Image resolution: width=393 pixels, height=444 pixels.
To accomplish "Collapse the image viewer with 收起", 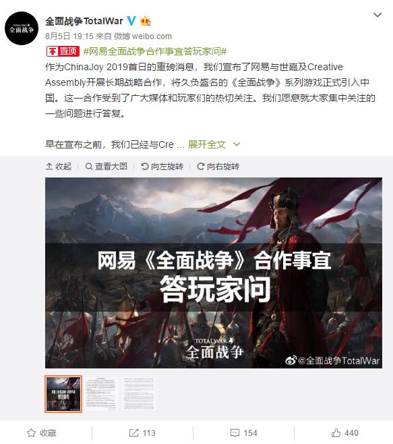I will 59,166.
